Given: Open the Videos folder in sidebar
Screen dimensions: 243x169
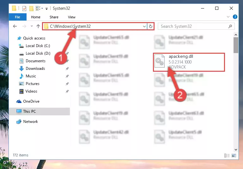Looking at the screenshot, I should (28, 91).
